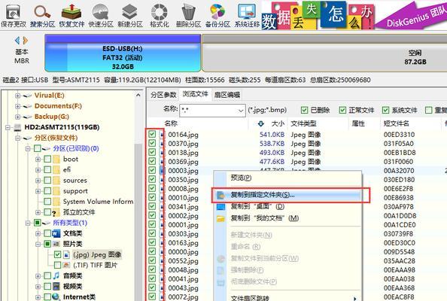The image size is (447, 301).
Task: Expand the Documents(F:) tree node
Action: coord(17,106)
